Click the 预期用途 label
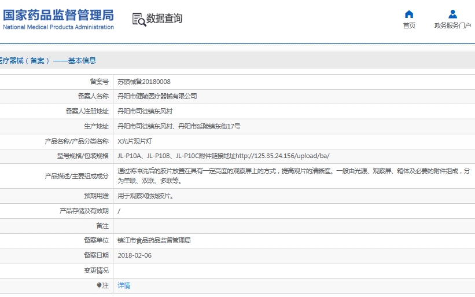 coord(96,196)
